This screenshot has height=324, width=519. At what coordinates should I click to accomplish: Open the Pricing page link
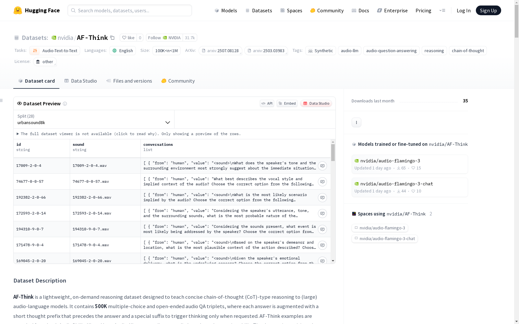(423, 10)
